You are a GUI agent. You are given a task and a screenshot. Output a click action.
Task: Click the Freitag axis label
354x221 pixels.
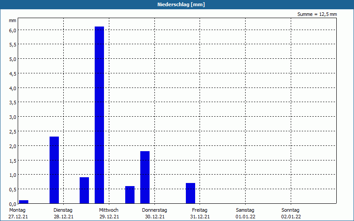coord(200,210)
